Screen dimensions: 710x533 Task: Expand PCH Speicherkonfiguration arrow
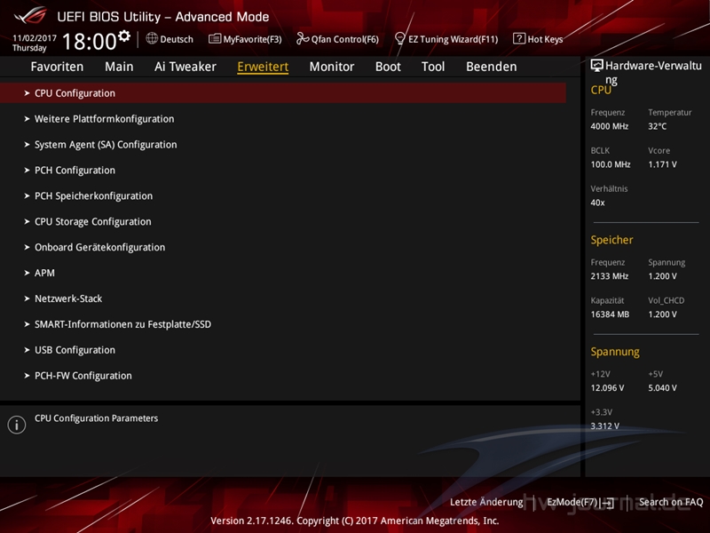27,195
